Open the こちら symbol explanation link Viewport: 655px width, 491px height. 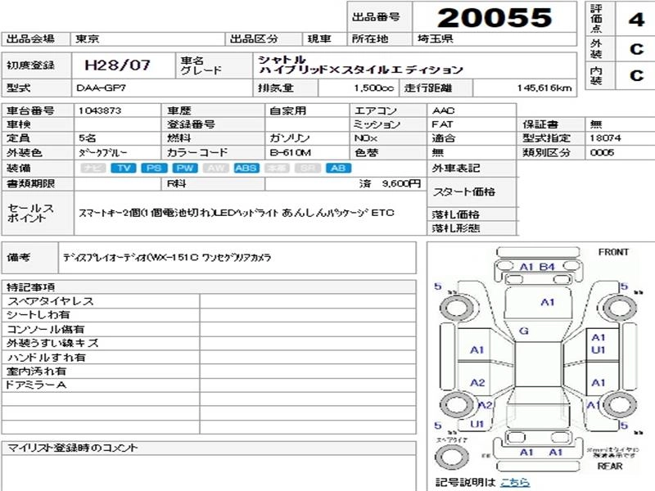click(x=515, y=482)
